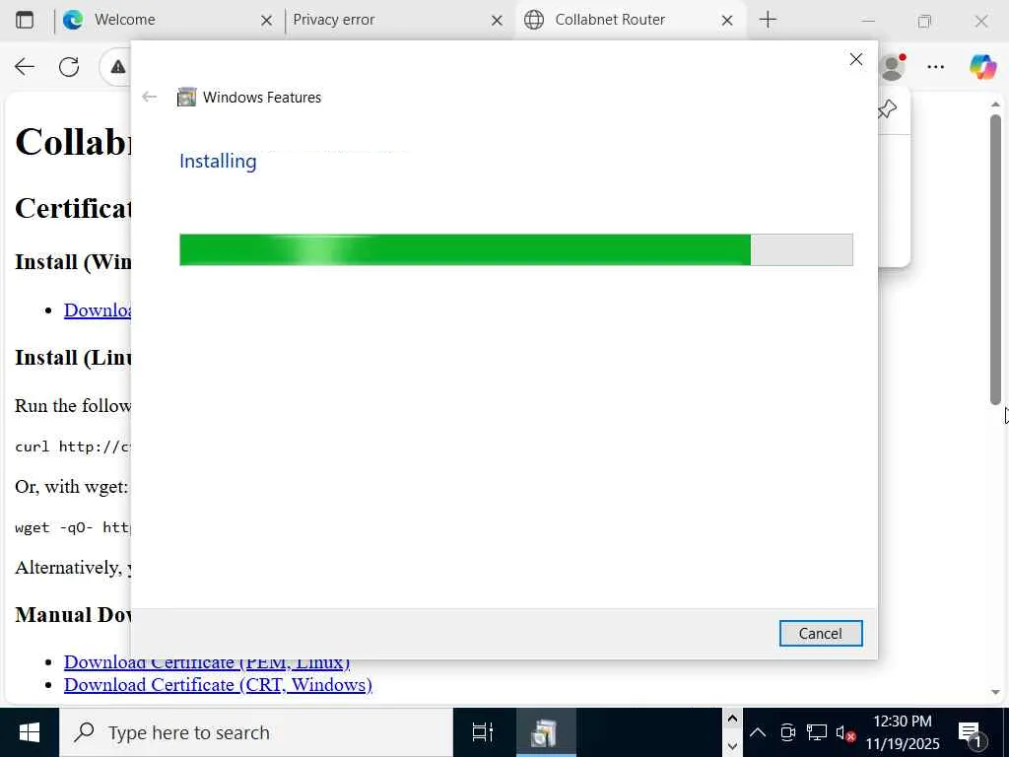
Task: Click the not secure warning icon
Action: point(118,66)
